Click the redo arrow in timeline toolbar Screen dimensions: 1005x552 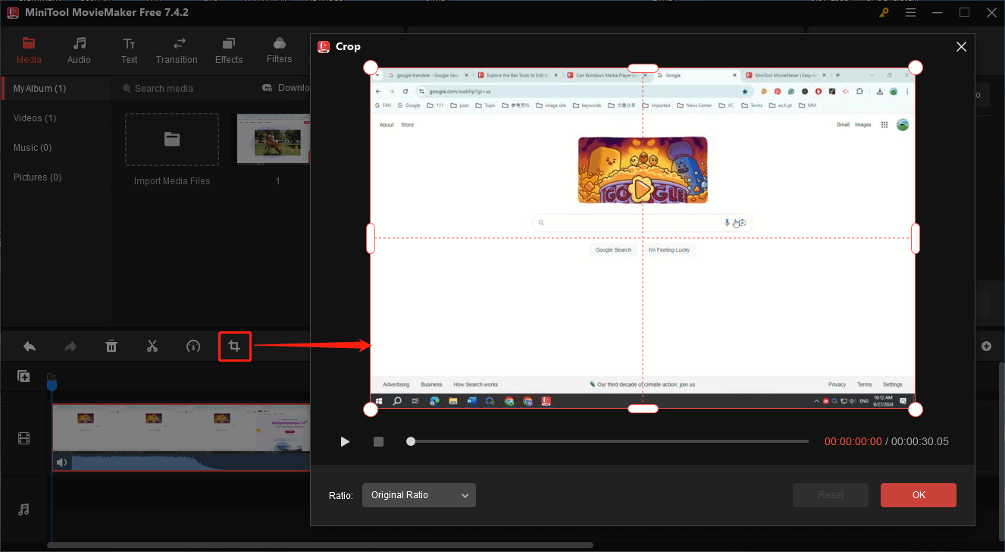pyautogui.click(x=70, y=347)
